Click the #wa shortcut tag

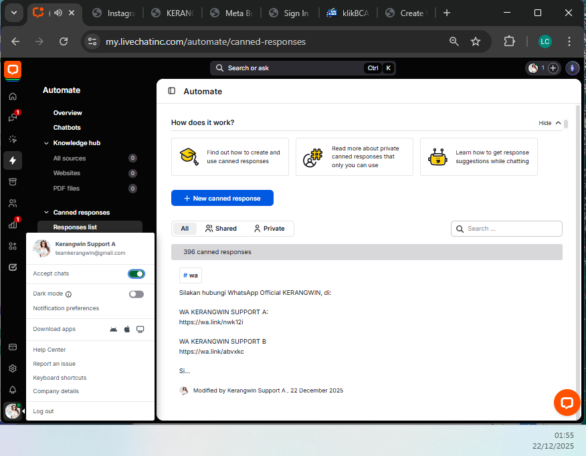coord(191,275)
